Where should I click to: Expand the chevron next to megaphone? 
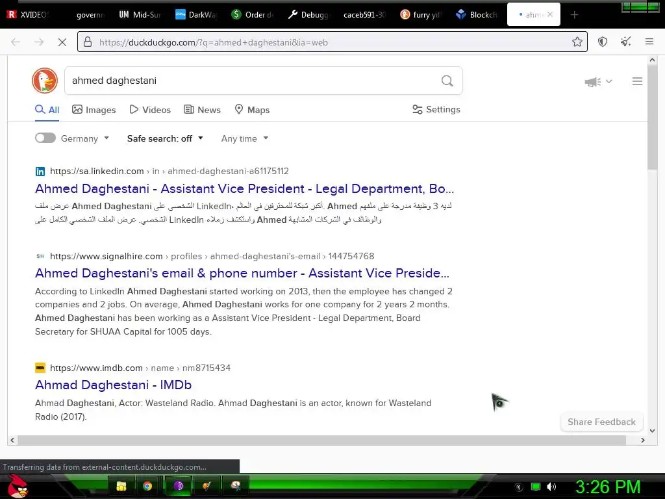coord(609,81)
